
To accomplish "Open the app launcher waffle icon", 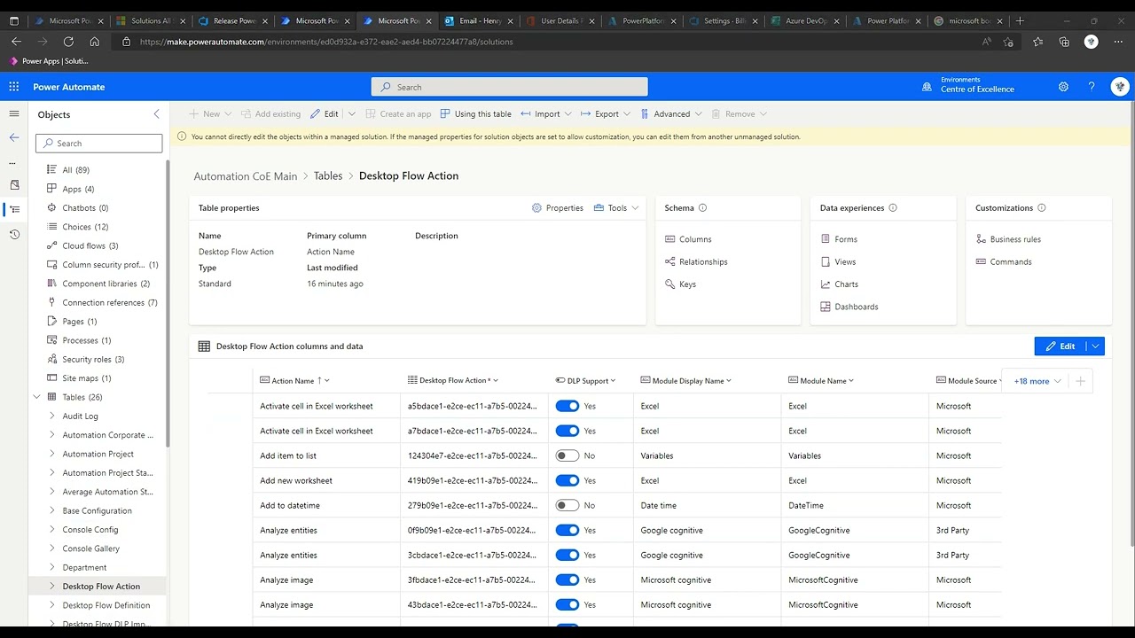I will tap(14, 87).
